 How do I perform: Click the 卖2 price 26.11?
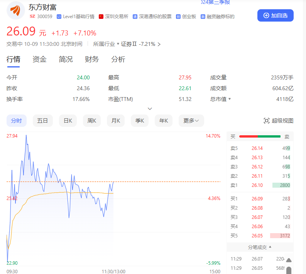257,176
